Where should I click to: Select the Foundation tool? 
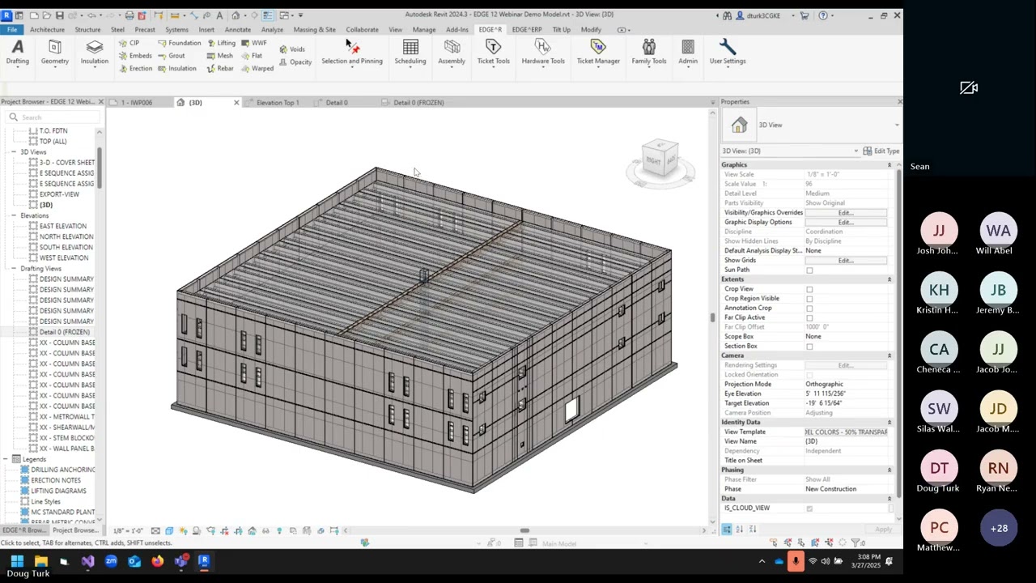click(179, 43)
